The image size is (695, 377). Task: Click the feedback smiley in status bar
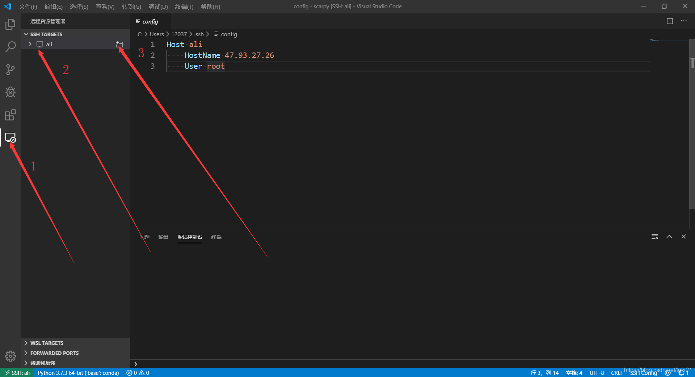pos(668,373)
